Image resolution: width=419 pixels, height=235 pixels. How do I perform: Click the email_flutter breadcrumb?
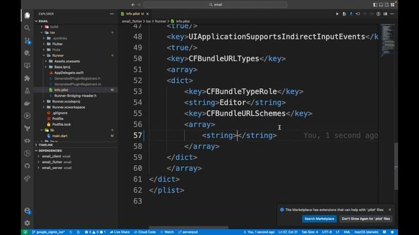[132, 22]
